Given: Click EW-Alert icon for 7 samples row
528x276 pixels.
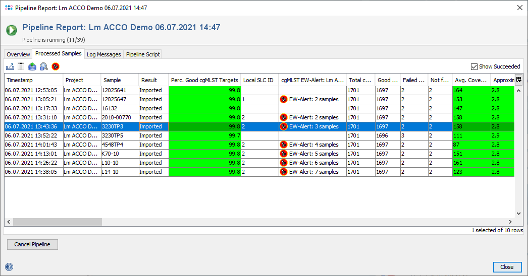Looking at the screenshot, I should click(x=284, y=172).
